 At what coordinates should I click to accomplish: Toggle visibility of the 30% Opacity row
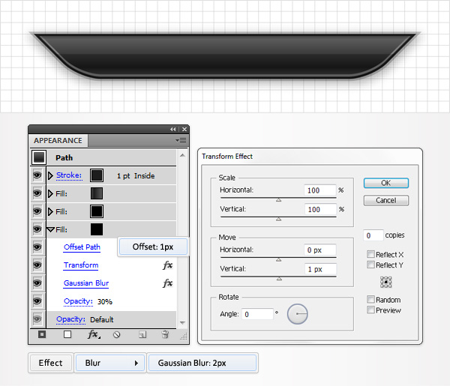(37, 301)
